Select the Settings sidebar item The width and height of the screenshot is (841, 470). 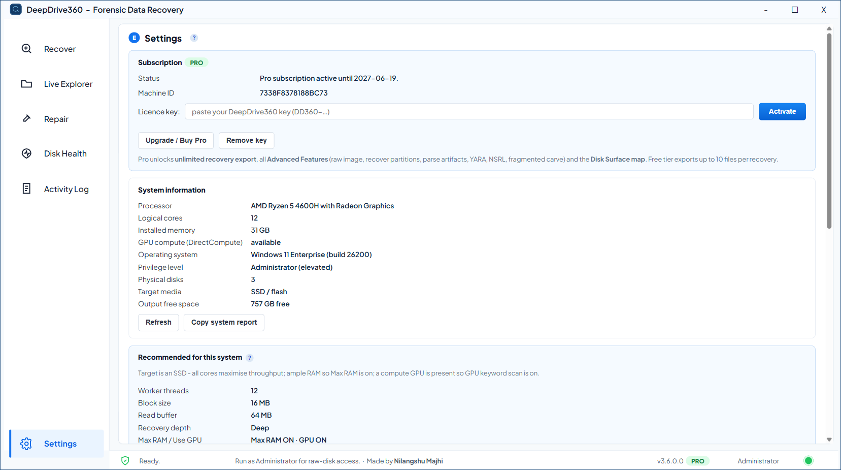pos(56,444)
